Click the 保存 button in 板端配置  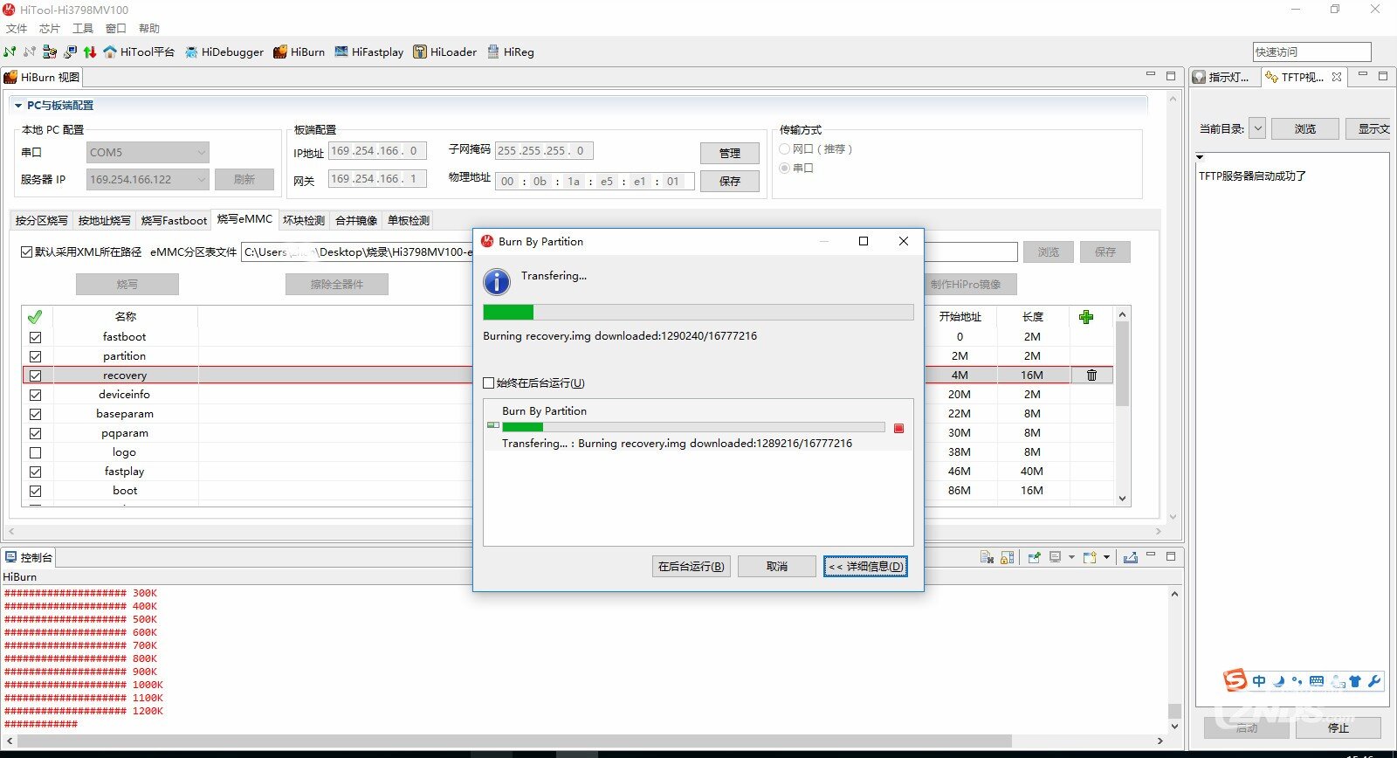click(x=730, y=181)
